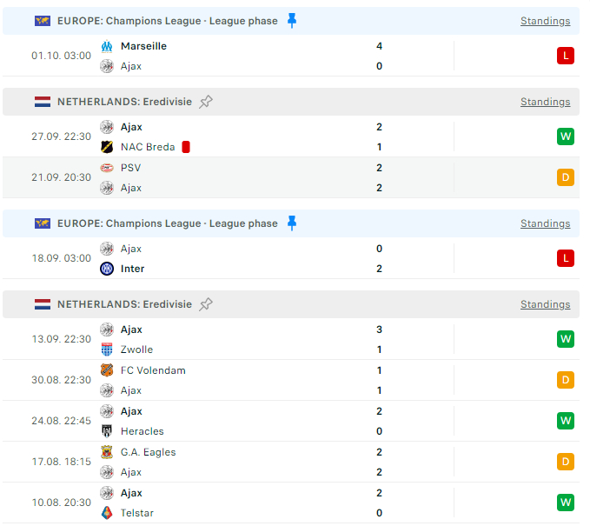Image resolution: width=590 pixels, height=526 pixels.
Task: Click the NAC Breda club crest
Action: point(107,147)
